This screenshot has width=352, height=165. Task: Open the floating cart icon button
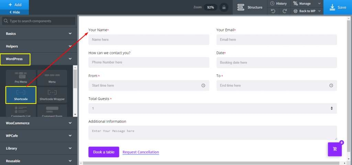(335, 149)
